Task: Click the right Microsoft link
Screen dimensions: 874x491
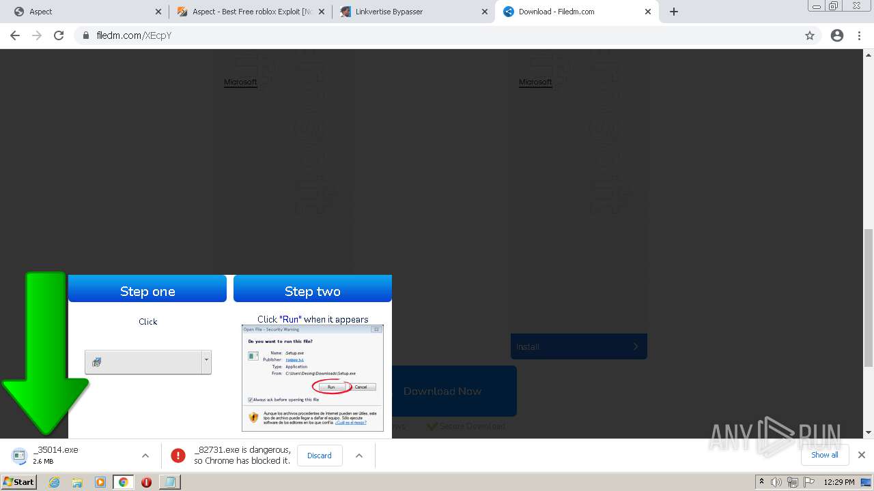Action: click(x=535, y=82)
